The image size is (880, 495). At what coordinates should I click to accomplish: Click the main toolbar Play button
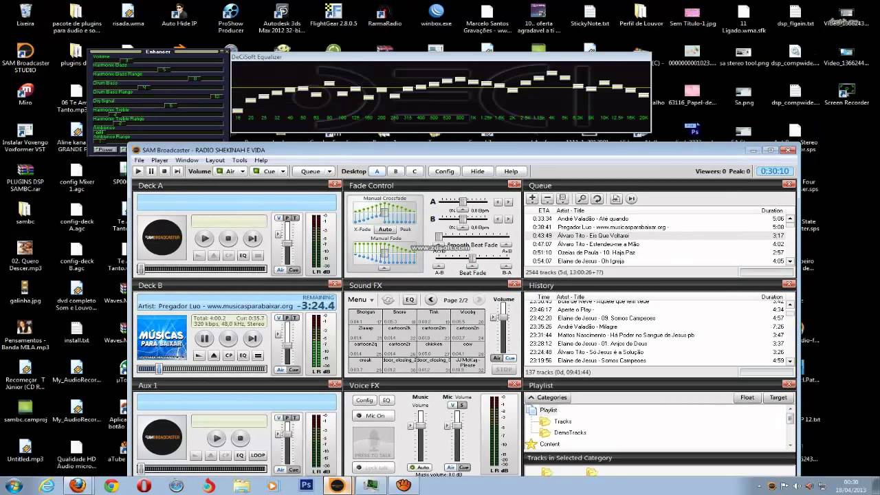click(x=138, y=171)
